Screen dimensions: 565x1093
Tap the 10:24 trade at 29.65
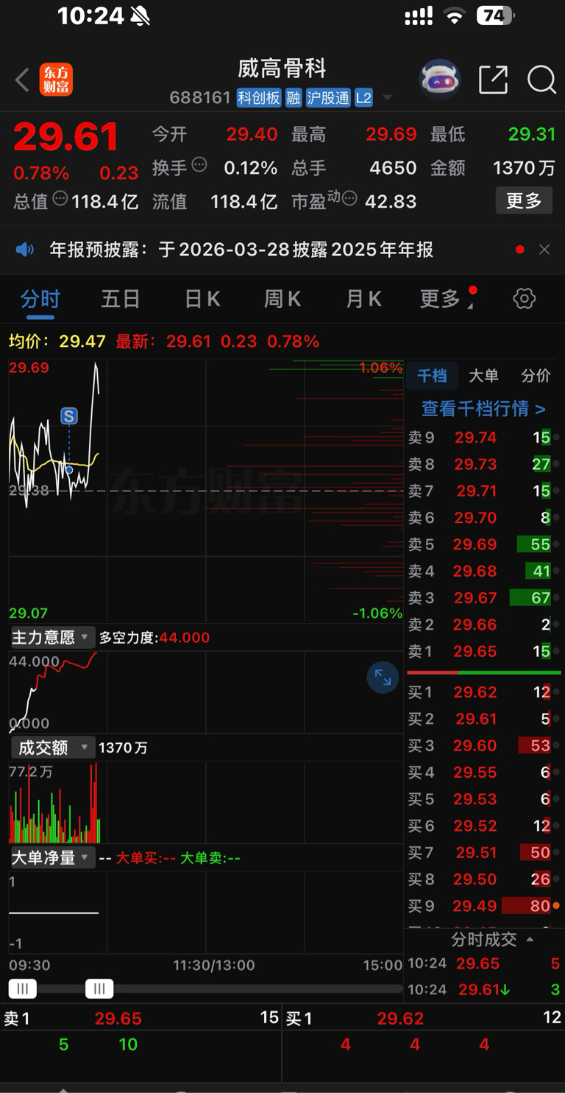[x=483, y=963]
